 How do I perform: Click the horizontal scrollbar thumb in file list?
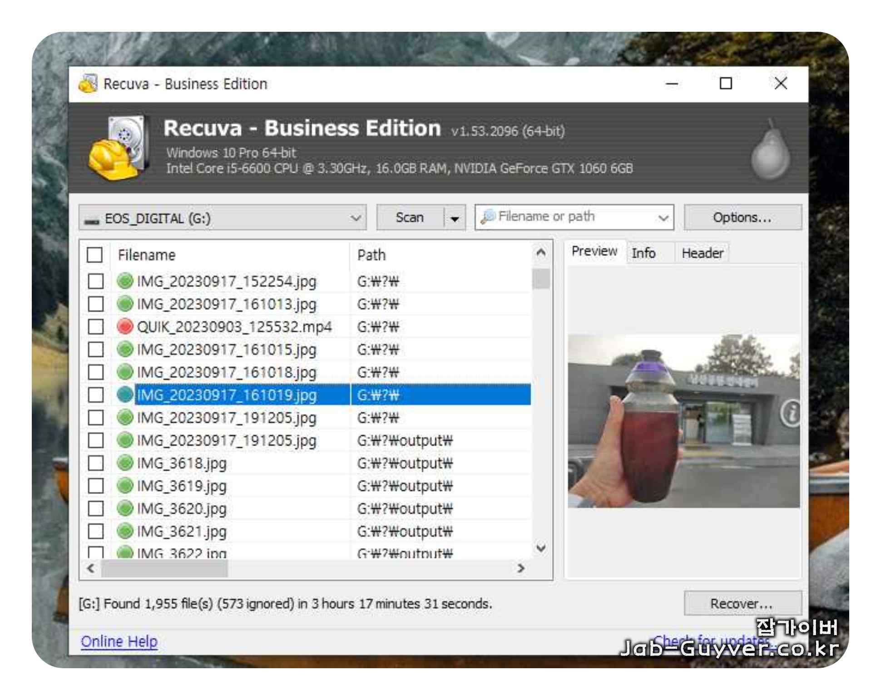click(164, 568)
